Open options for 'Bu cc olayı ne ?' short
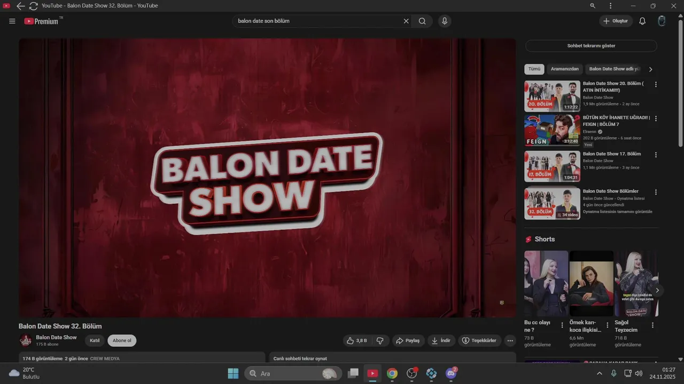This screenshot has width=684, height=384. click(x=562, y=325)
